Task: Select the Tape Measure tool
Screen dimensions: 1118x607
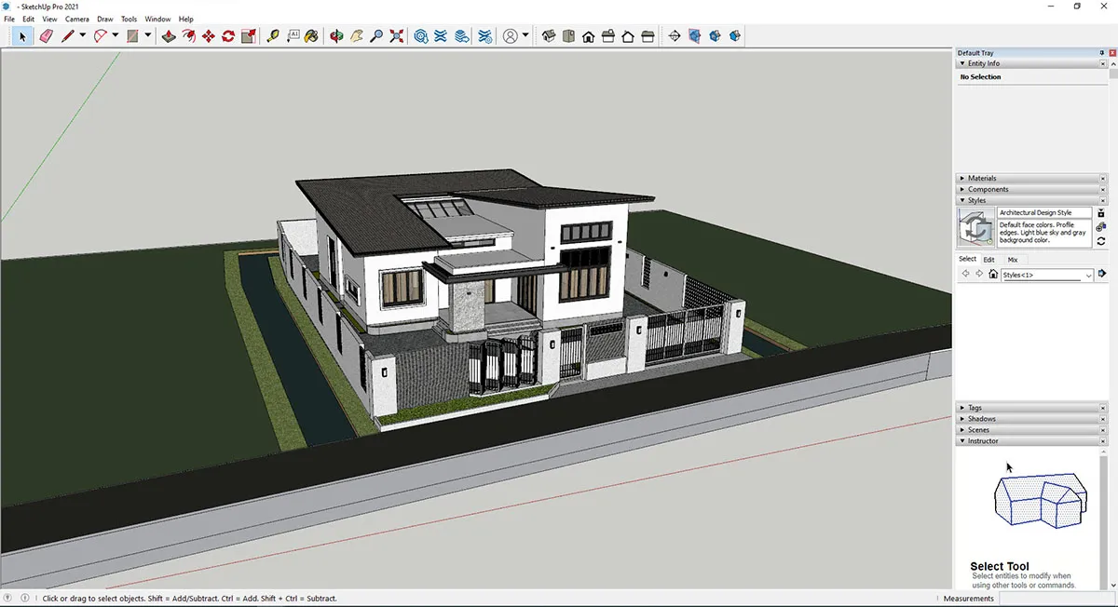Action: [272, 35]
